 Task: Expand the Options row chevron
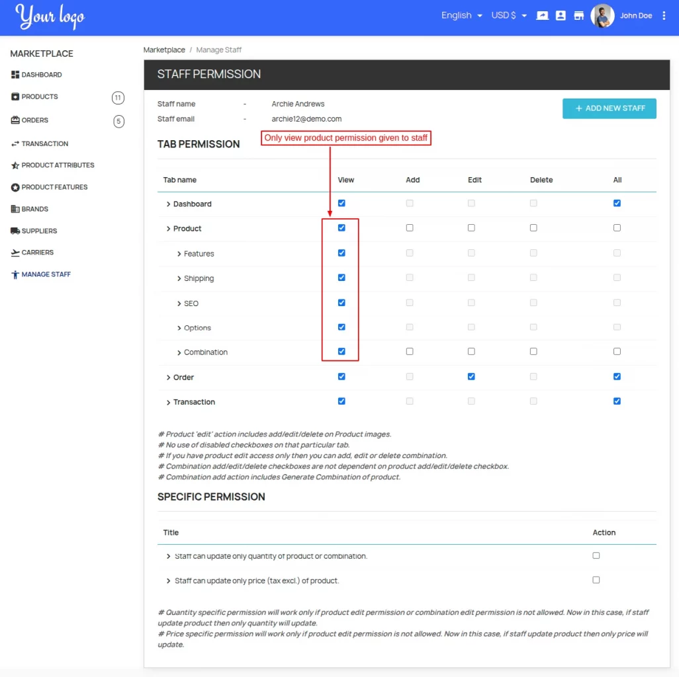coord(179,329)
